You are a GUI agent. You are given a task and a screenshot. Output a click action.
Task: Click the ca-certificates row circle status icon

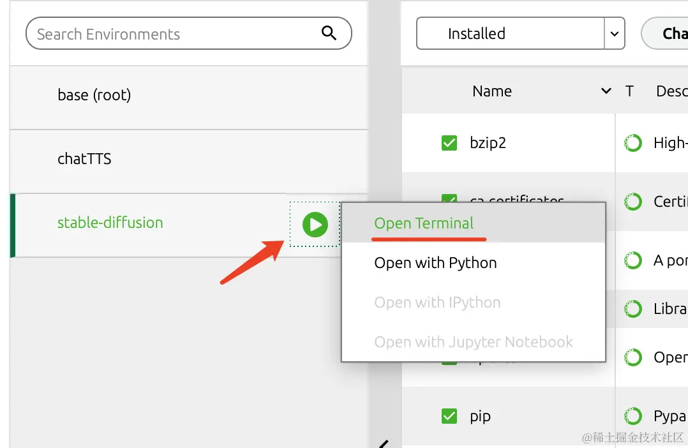[632, 202]
